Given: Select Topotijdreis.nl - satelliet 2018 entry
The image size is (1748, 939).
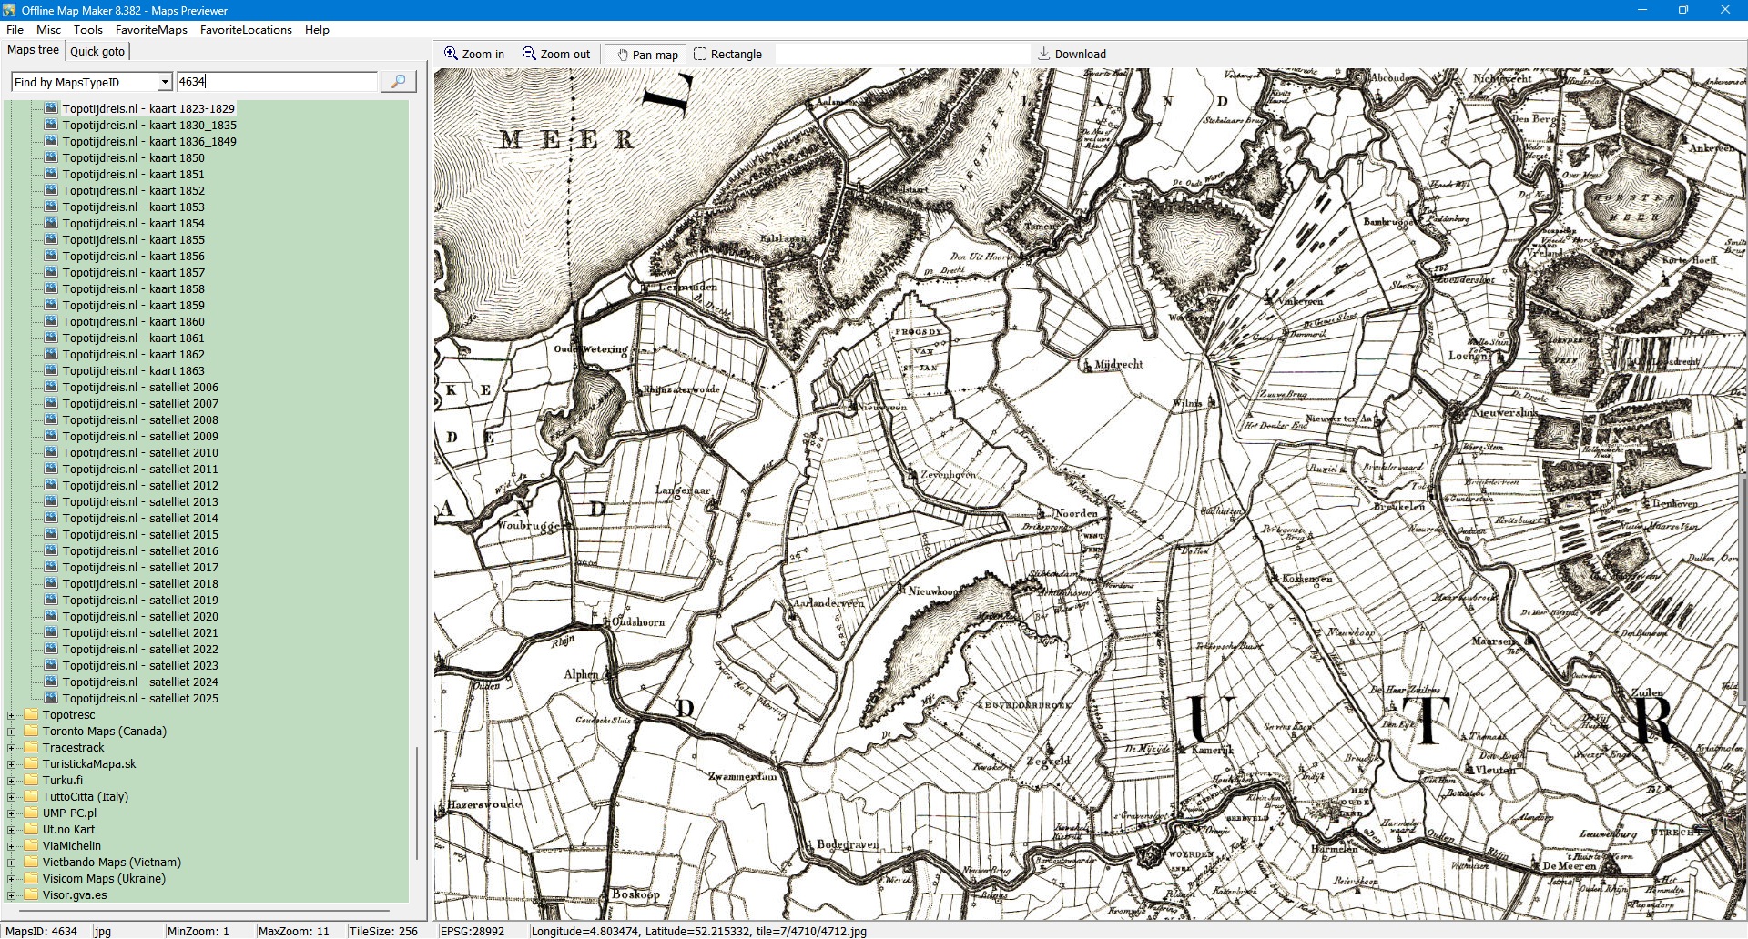Looking at the screenshot, I should point(140,583).
